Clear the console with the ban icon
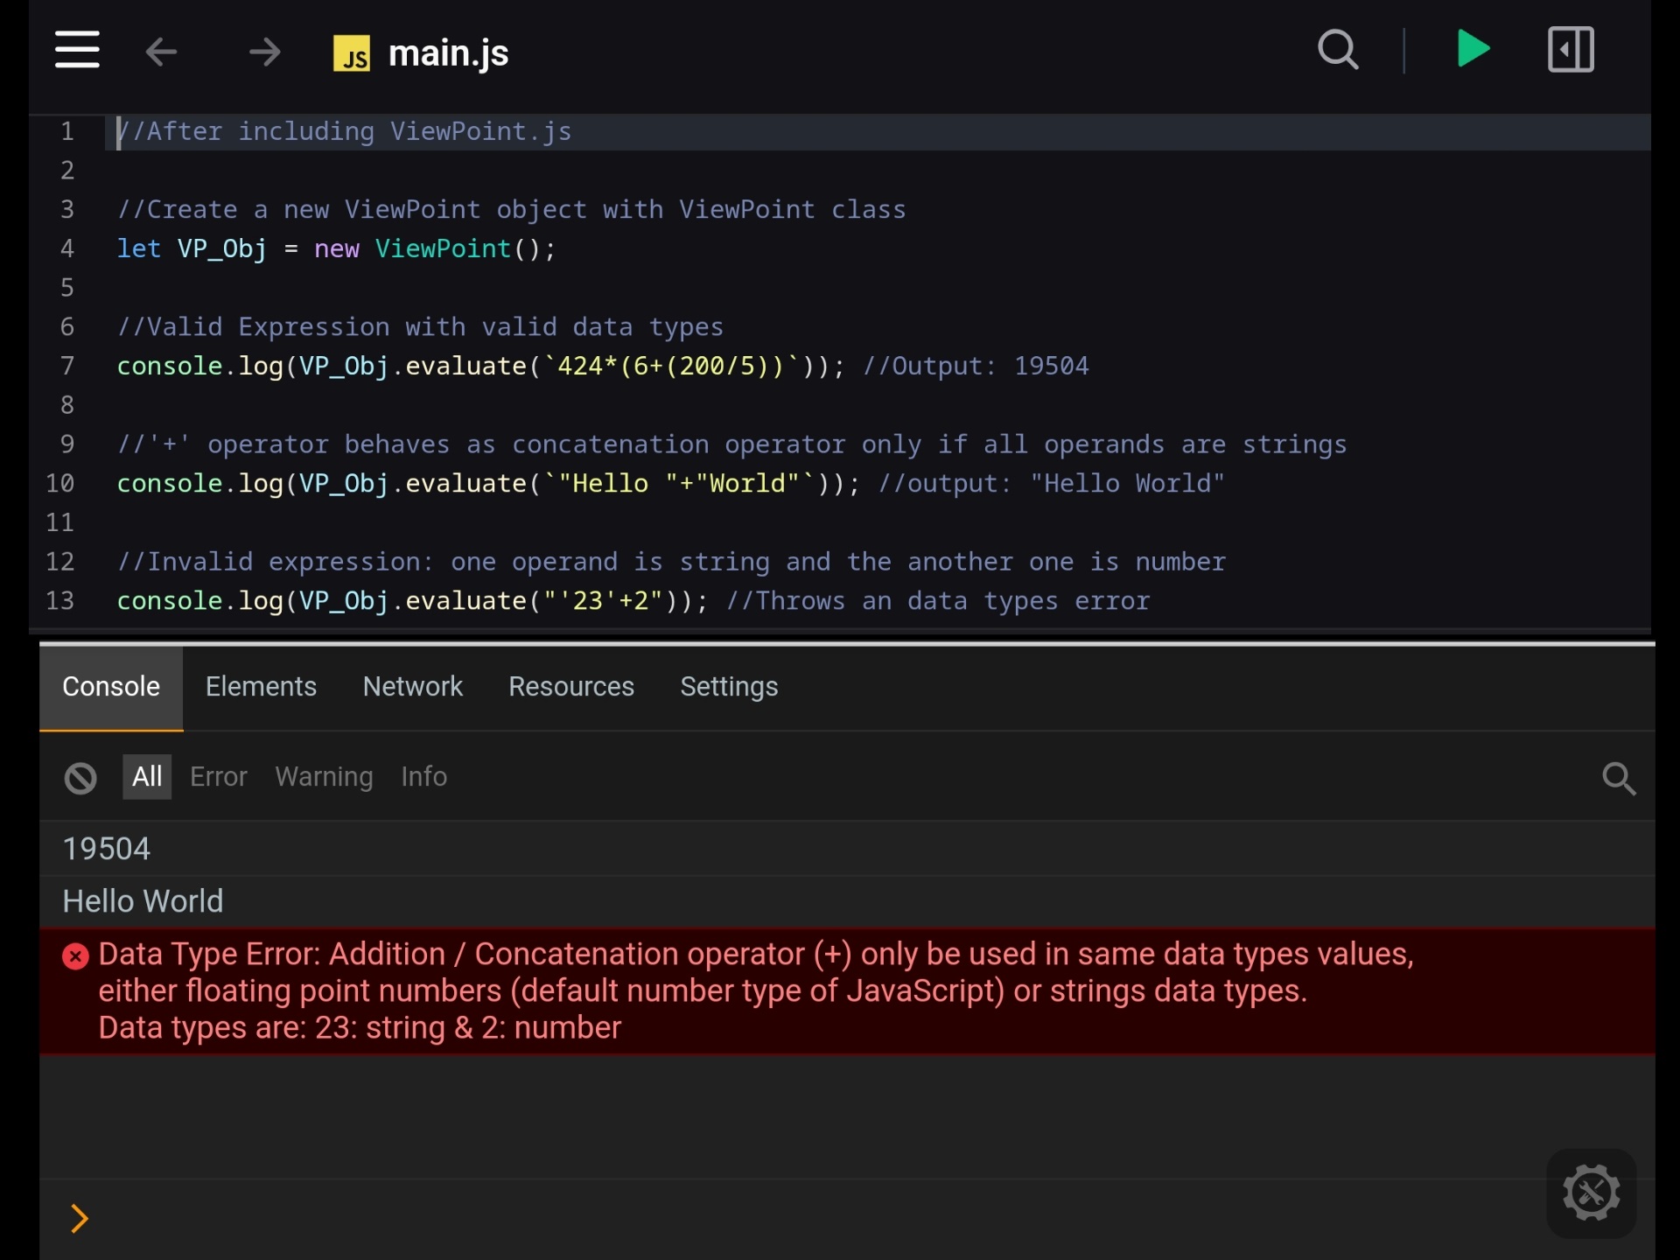The width and height of the screenshot is (1680, 1260). click(80, 778)
